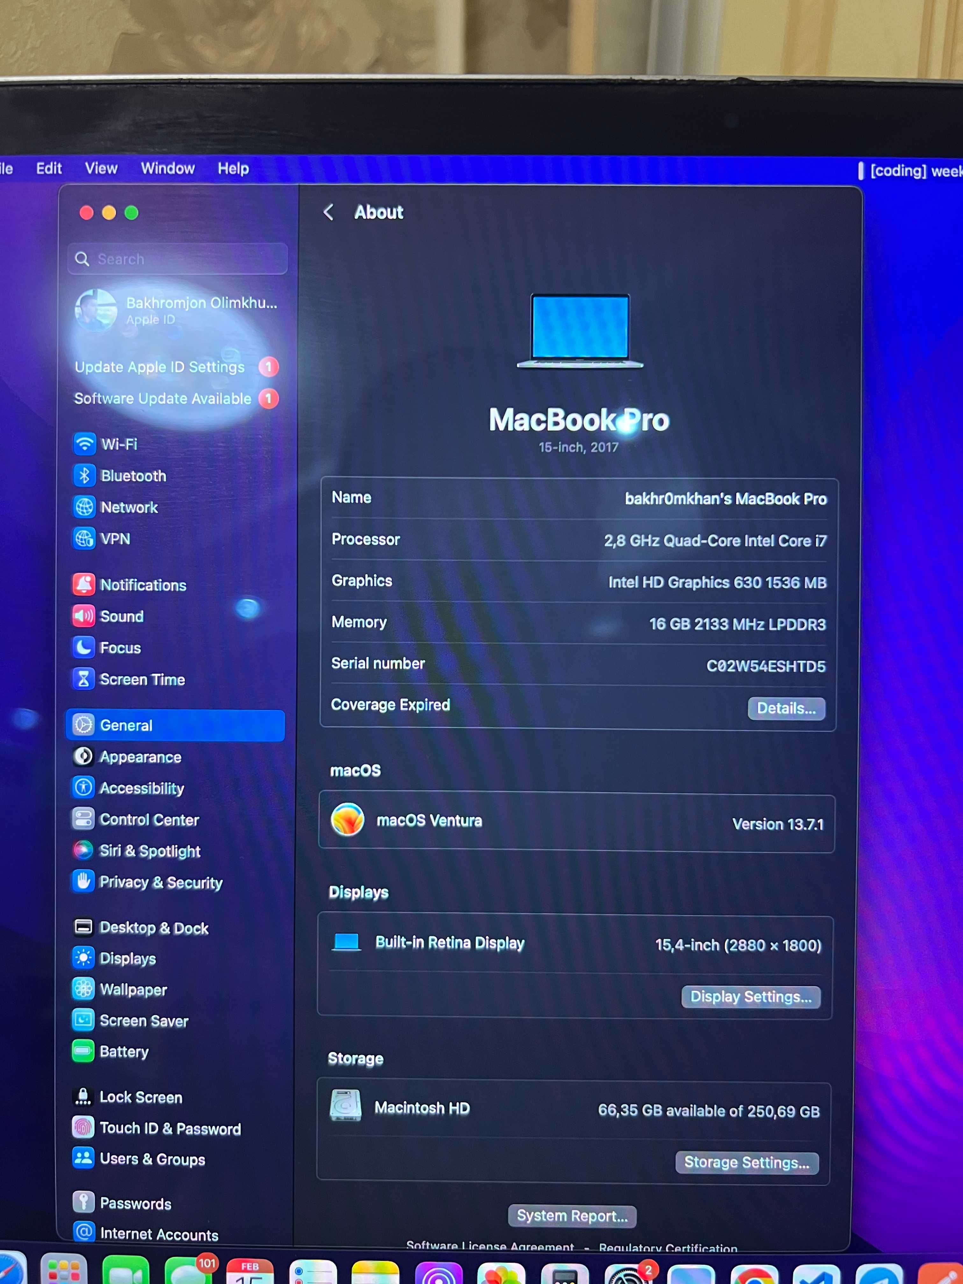Image resolution: width=963 pixels, height=1284 pixels.
Task: Go back using the chevron beside About
Action: tap(329, 212)
